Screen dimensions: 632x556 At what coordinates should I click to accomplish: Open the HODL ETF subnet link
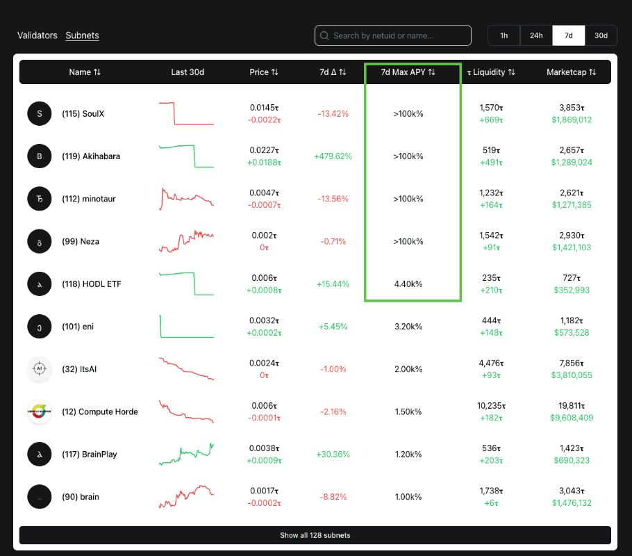(92, 284)
